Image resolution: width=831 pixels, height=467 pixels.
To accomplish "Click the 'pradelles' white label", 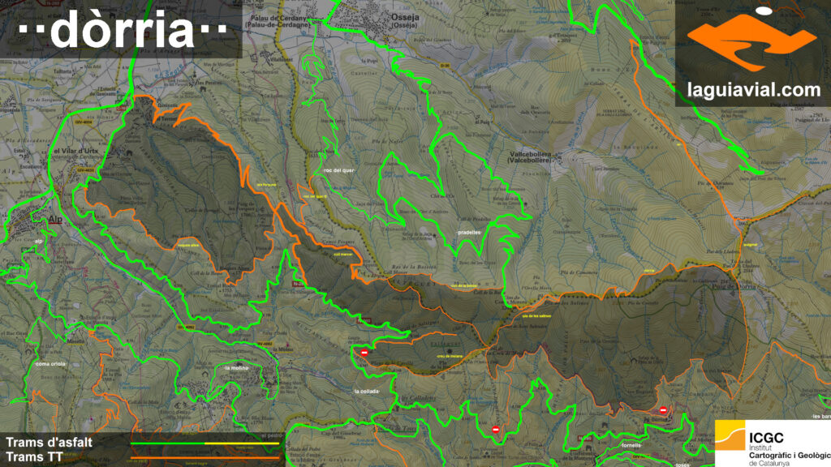I will pos(469,233).
